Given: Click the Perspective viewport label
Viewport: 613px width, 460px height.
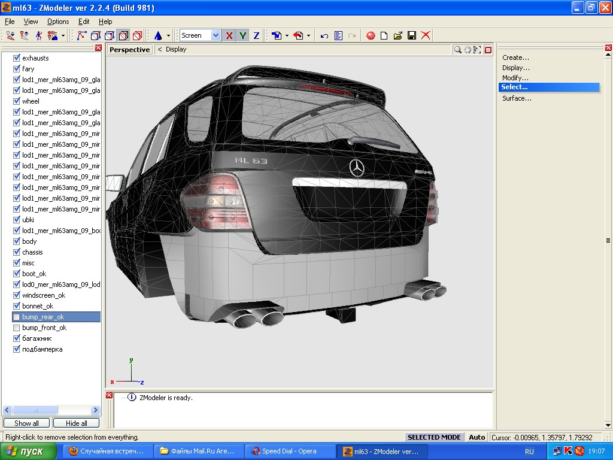Looking at the screenshot, I should (130, 50).
